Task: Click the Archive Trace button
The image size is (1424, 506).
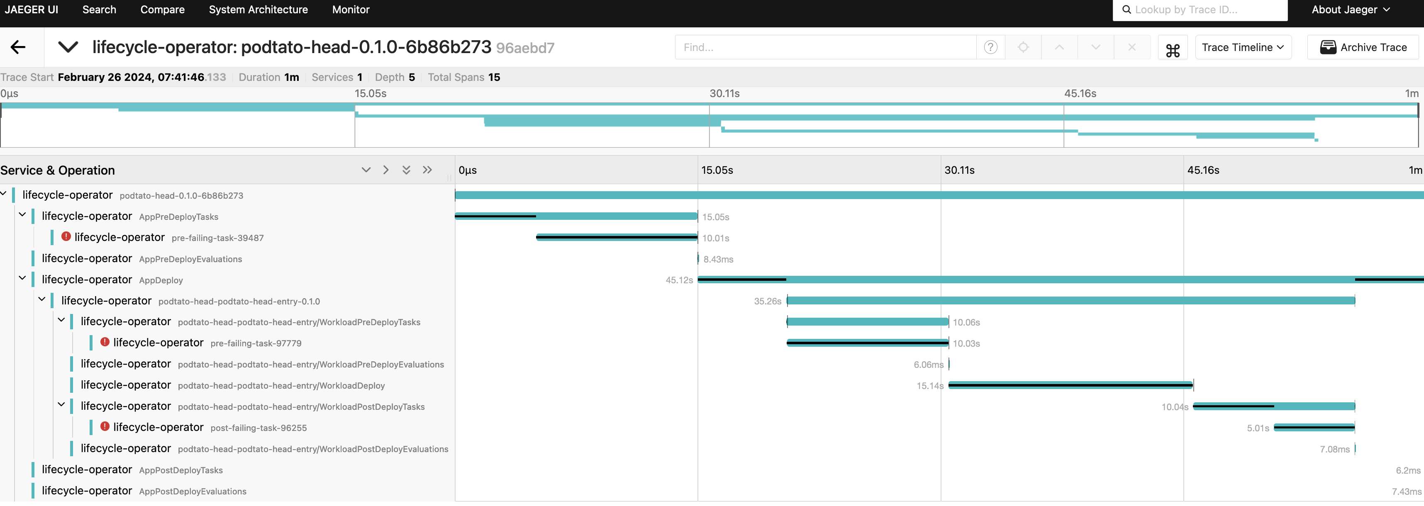Action: [x=1363, y=48]
